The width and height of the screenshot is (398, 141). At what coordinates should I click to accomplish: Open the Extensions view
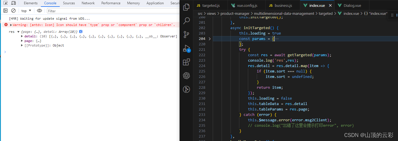click(x=186, y=62)
